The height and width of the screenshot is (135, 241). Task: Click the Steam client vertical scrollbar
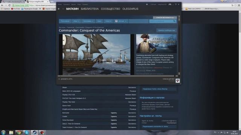179,45
